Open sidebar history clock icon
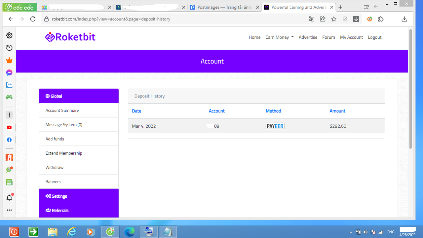423x238 pixels. tap(9, 48)
